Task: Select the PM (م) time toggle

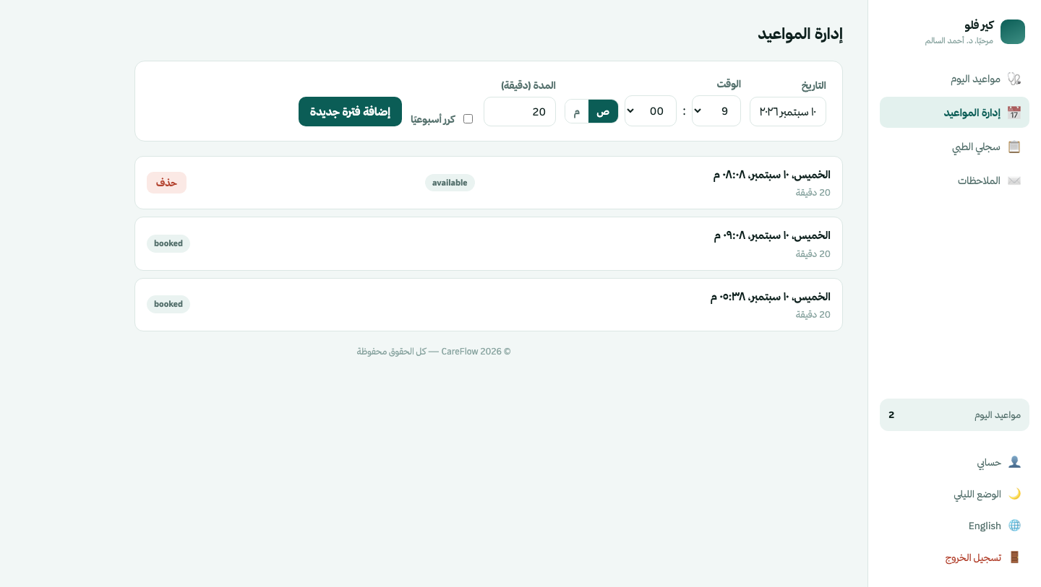Action: tap(577, 111)
